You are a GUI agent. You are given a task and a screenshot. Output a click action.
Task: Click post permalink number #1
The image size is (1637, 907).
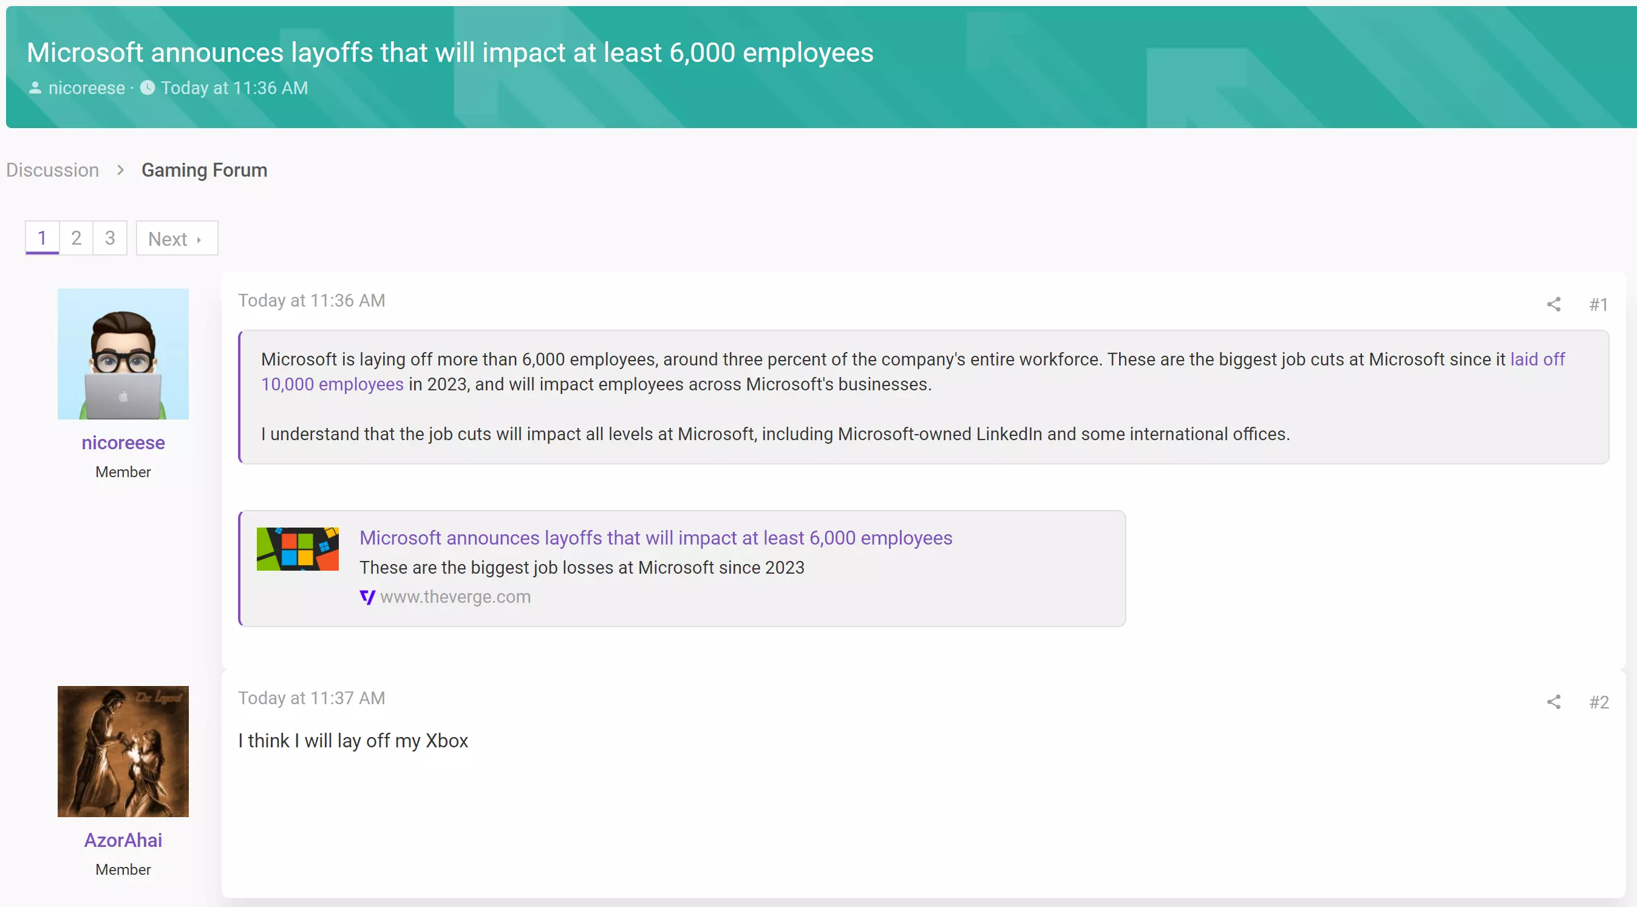[1599, 305]
